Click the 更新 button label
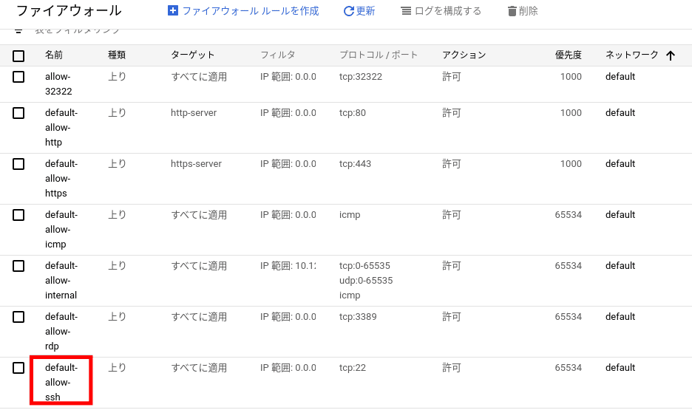The width and height of the screenshot is (692, 410). pos(365,11)
